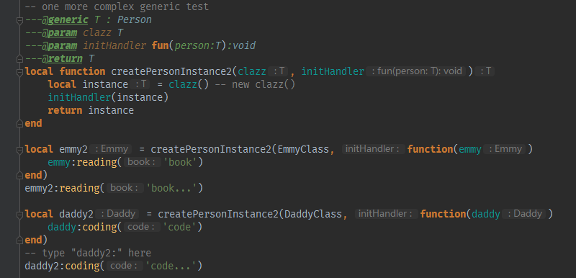Click the ': Daddy' hint after daddy2

pyautogui.click(x=117, y=214)
